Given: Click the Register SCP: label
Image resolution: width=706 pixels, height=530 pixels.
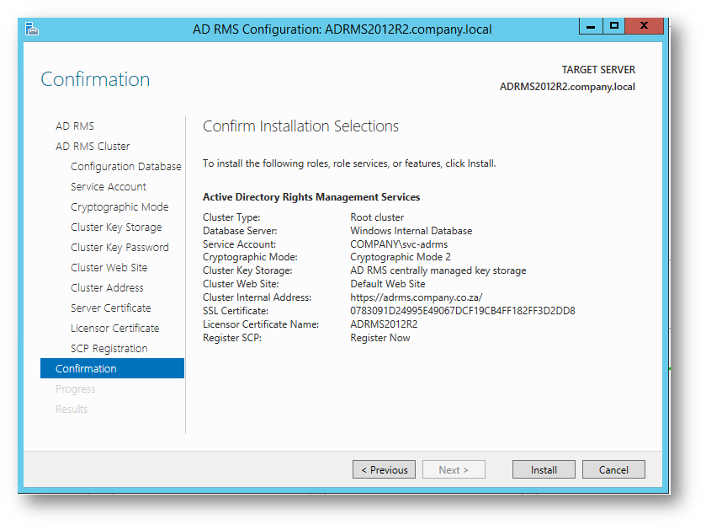Looking at the screenshot, I should pos(232,338).
